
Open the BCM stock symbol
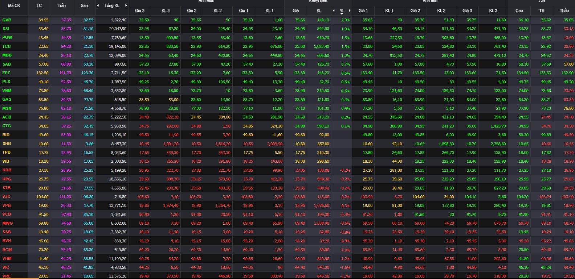pos(7,250)
